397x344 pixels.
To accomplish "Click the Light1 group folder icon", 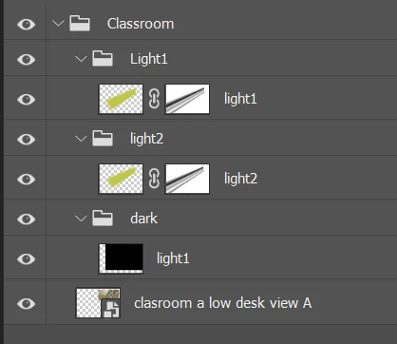I will tap(103, 59).
